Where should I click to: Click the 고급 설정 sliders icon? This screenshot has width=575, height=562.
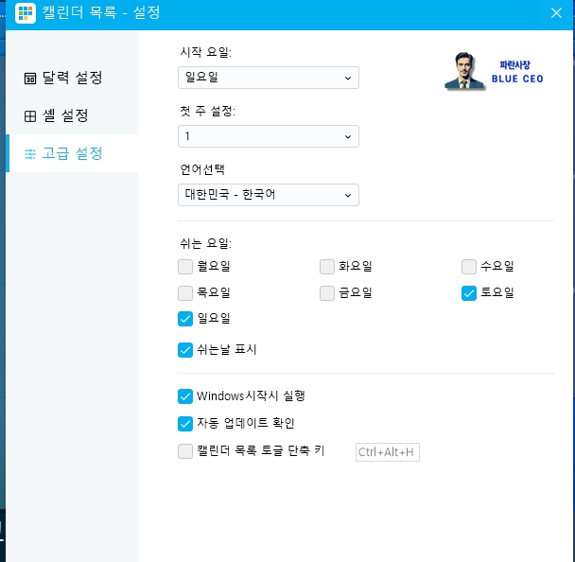30,153
